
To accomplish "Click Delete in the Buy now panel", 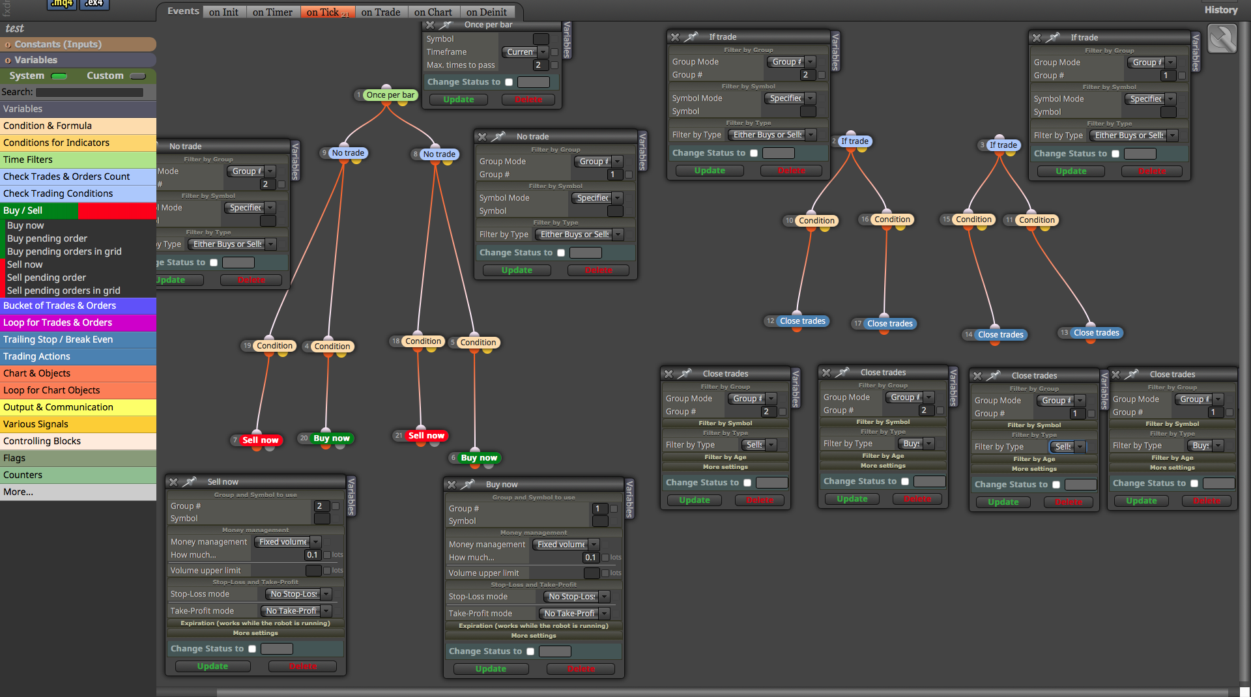I will pos(581,669).
